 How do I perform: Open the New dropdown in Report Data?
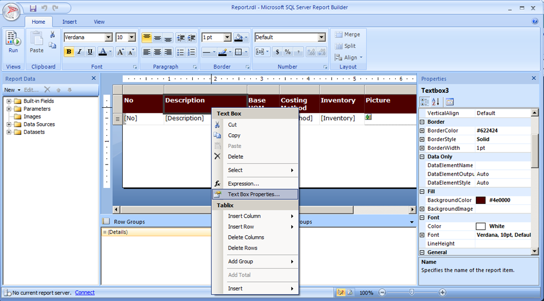(13, 90)
